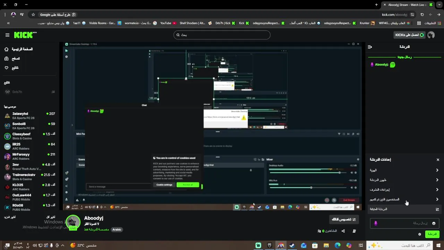This screenshot has width=444, height=250.
Task: Click the chat message input field
Action: 405,223
